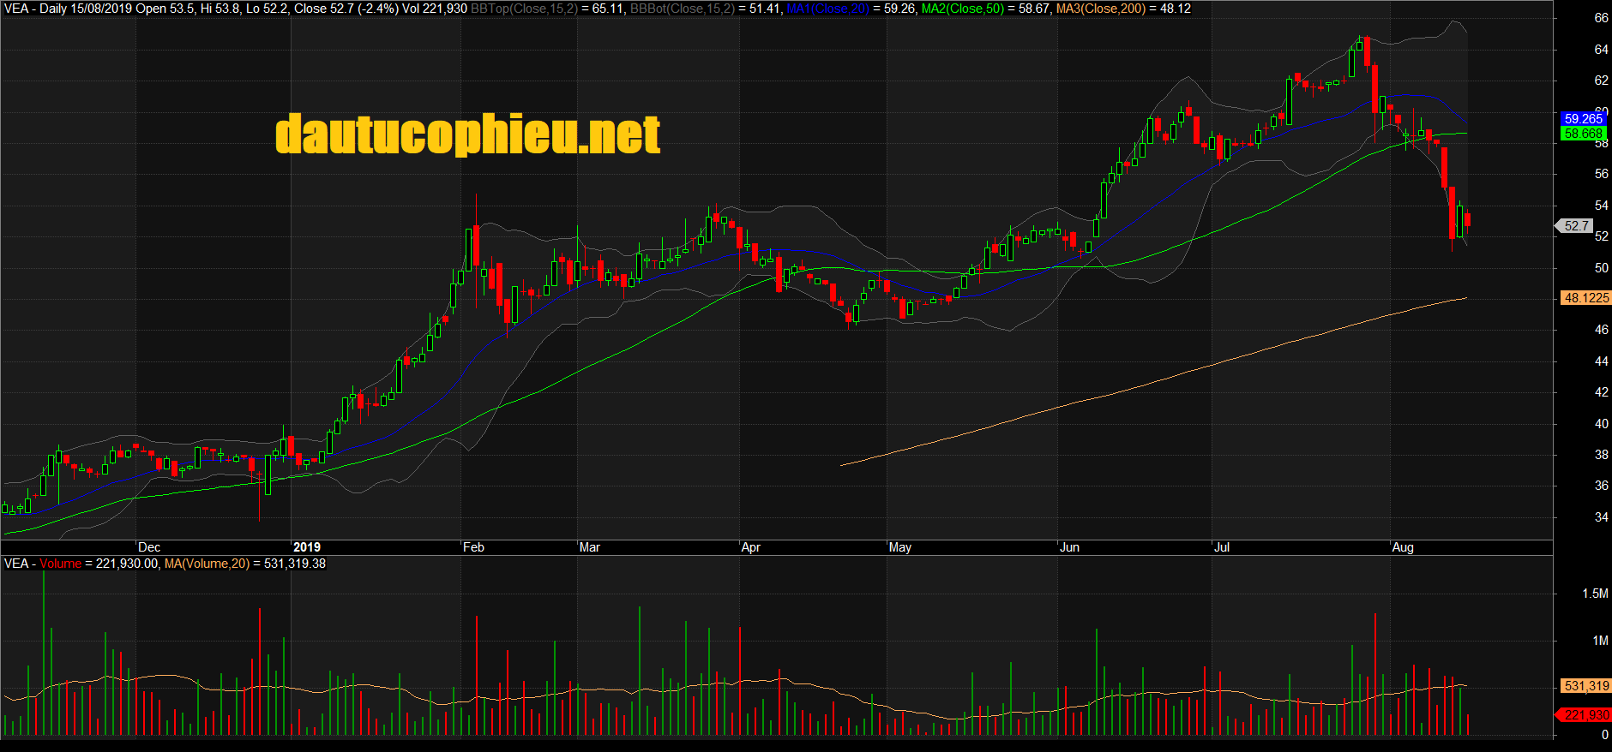Click the MA2(Close,50) legend label
Screen dimensions: 1612x752
(x=962, y=9)
